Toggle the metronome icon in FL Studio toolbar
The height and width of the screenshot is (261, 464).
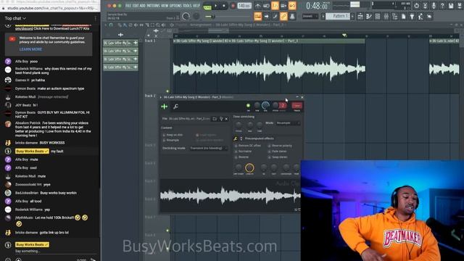click(258, 6)
